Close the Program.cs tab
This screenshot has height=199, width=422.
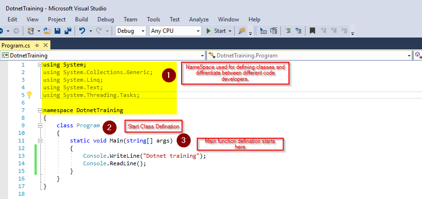pos(46,46)
